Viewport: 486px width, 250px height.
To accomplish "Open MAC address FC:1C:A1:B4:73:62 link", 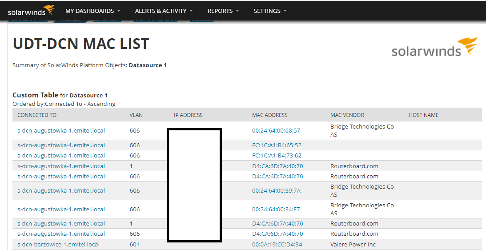I will 277,155.
